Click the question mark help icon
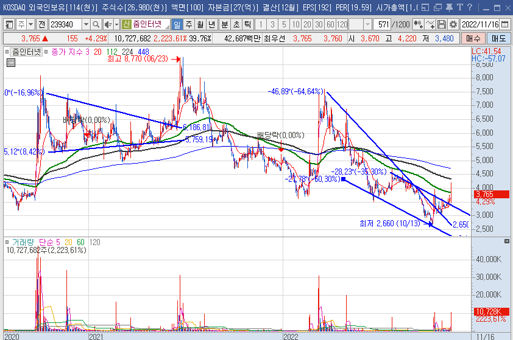Image resolution: width=513 pixels, height=340 pixels. point(470,7)
